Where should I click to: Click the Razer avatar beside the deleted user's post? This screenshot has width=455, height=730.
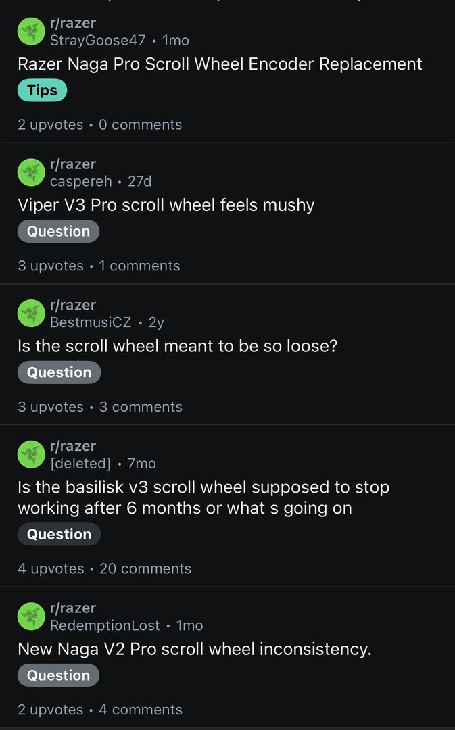pos(31,454)
